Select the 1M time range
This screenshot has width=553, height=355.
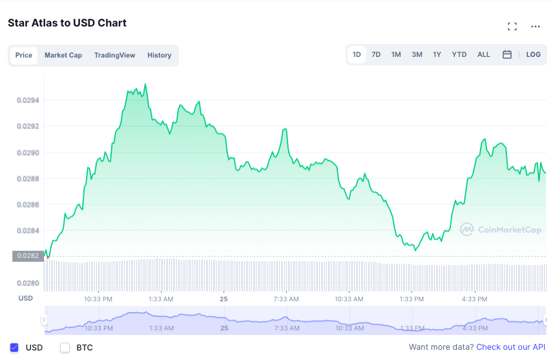tap(396, 55)
